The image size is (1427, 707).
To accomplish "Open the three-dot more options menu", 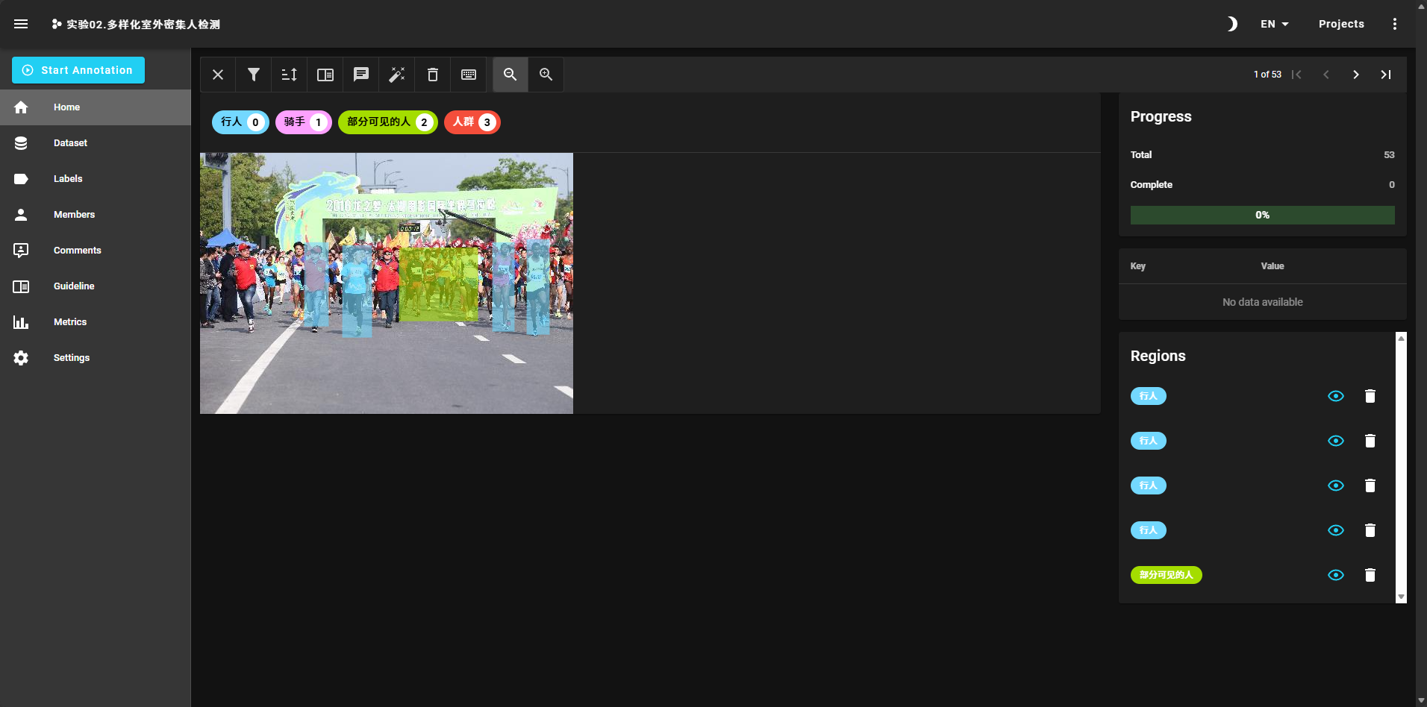I will 1394,24.
